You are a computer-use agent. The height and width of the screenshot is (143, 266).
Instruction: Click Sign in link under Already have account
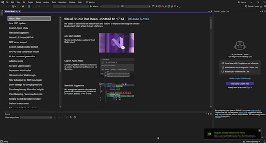[250, 88]
